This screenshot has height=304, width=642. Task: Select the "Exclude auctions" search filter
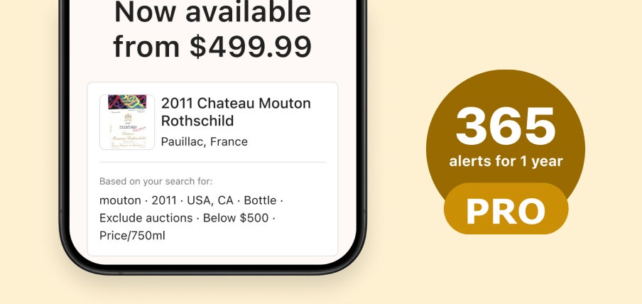pos(146,218)
